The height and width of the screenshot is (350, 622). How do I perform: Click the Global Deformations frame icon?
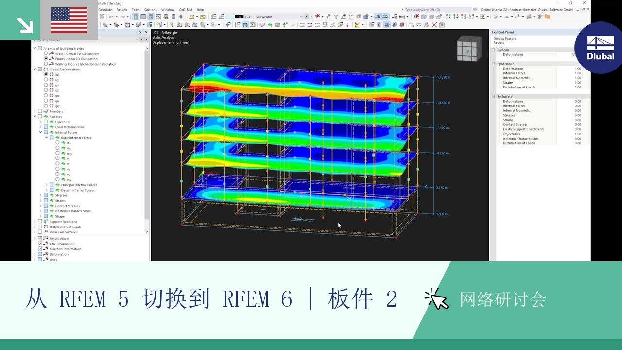[46, 70]
